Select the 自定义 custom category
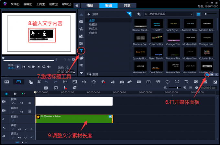Screen dimensions: 220x145 93,33
